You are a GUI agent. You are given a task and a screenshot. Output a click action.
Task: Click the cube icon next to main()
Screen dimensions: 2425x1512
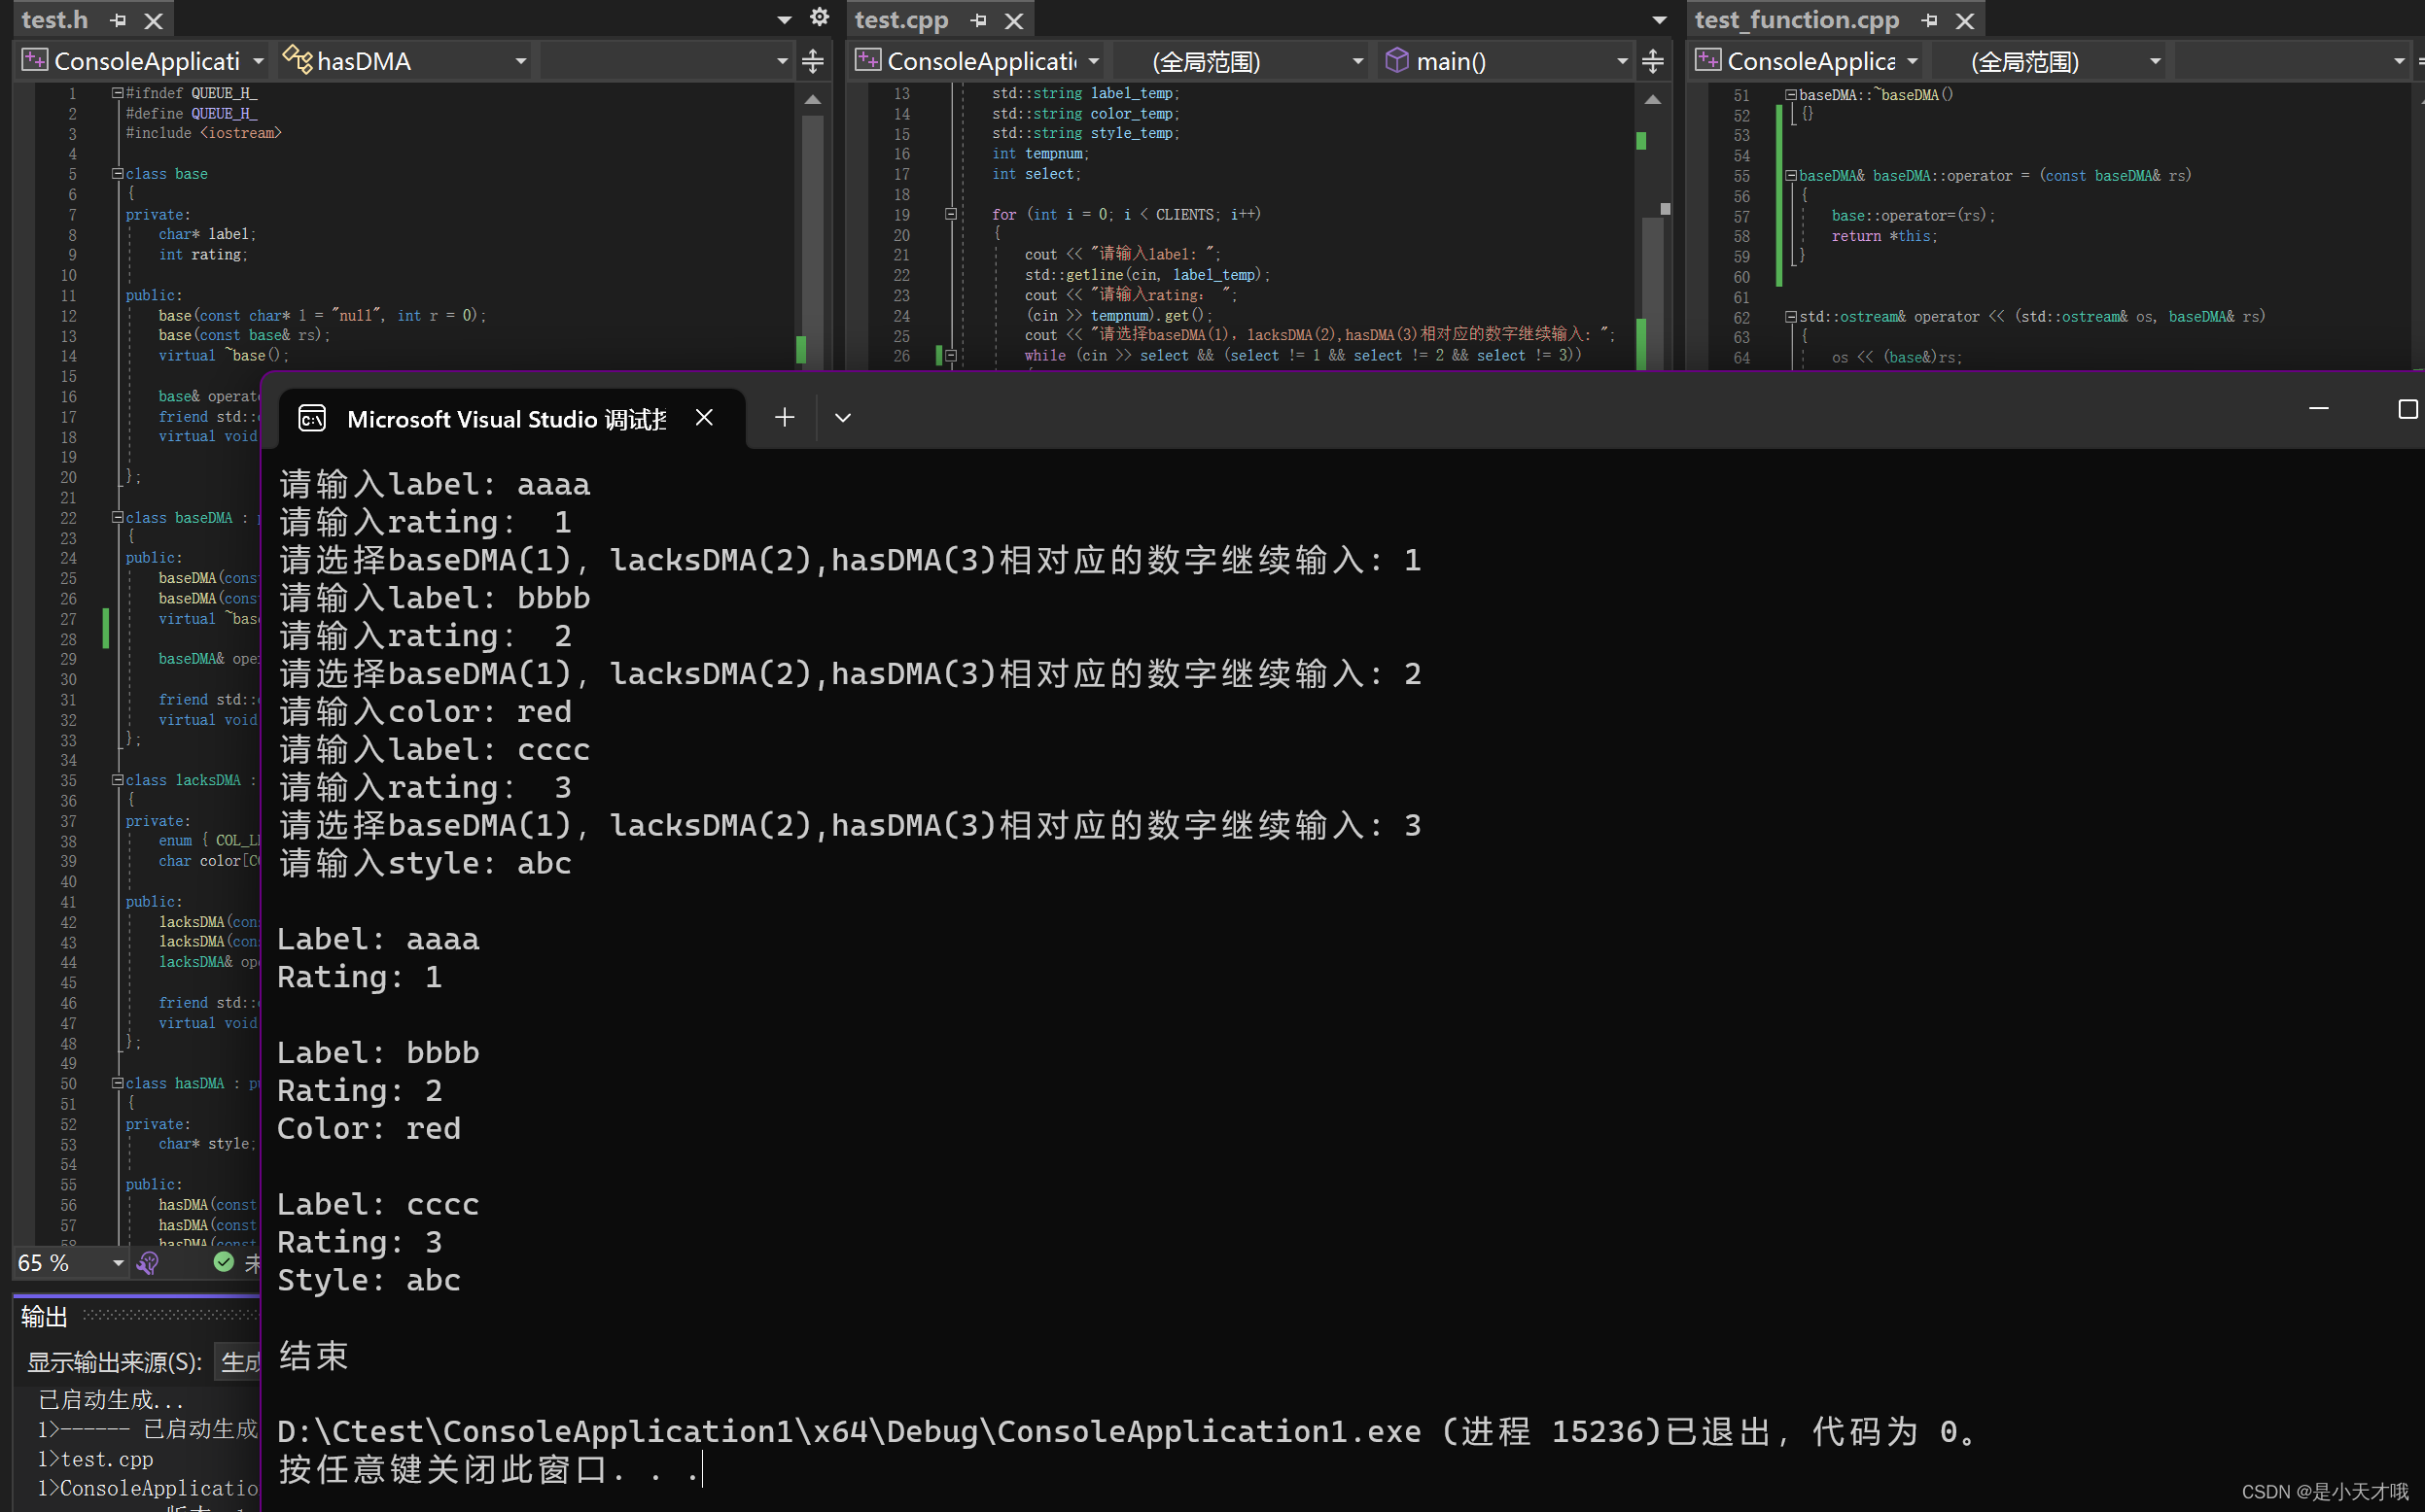pos(1396,60)
